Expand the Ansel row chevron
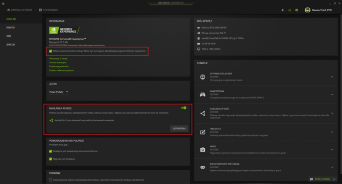The width and height of the screenshot is (342, 184). pos(332,150)
